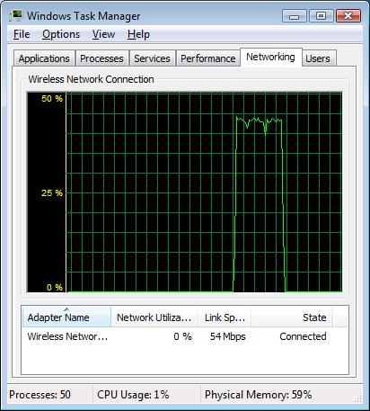Minimize the Task Manager window
This screenshot has width=370, height=411.
point(295,15)
